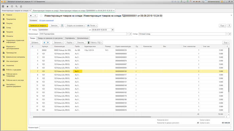
Task: Click the table horizontal scrollbar
Action: click(92, 117)
